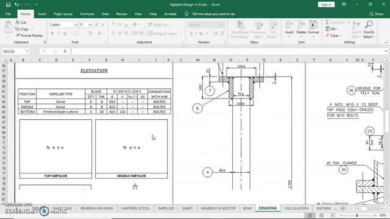
Task: Click the select-all corner cell
Action: [4, 60]
